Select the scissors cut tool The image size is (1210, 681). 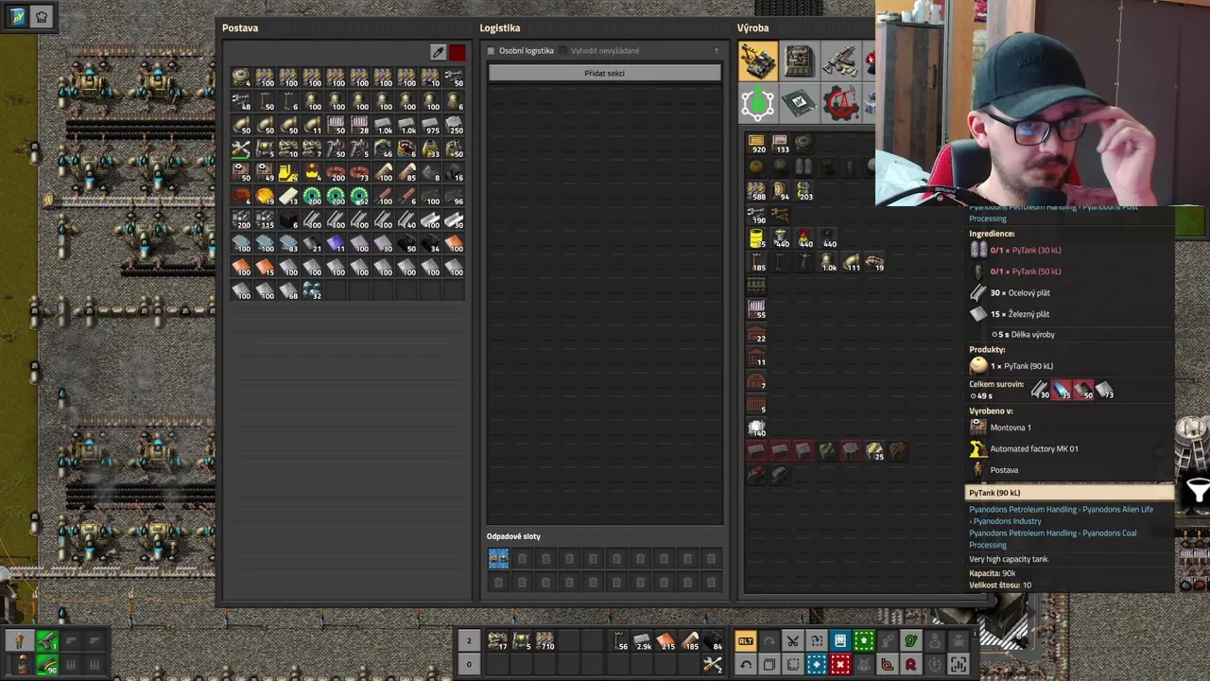793,641
